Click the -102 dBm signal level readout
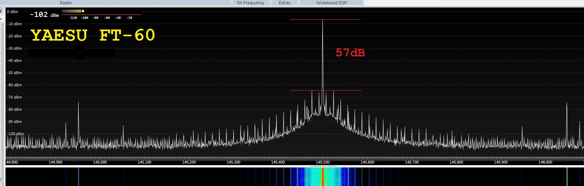The width and height of the screenshot is (584, 186). click(44, 15)
